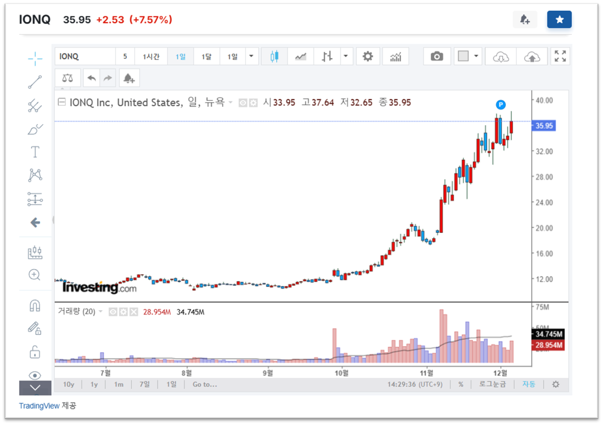Select the crosshair cursor tool
The height and width of the screenshot is (425, 603).
coord(35,58)
